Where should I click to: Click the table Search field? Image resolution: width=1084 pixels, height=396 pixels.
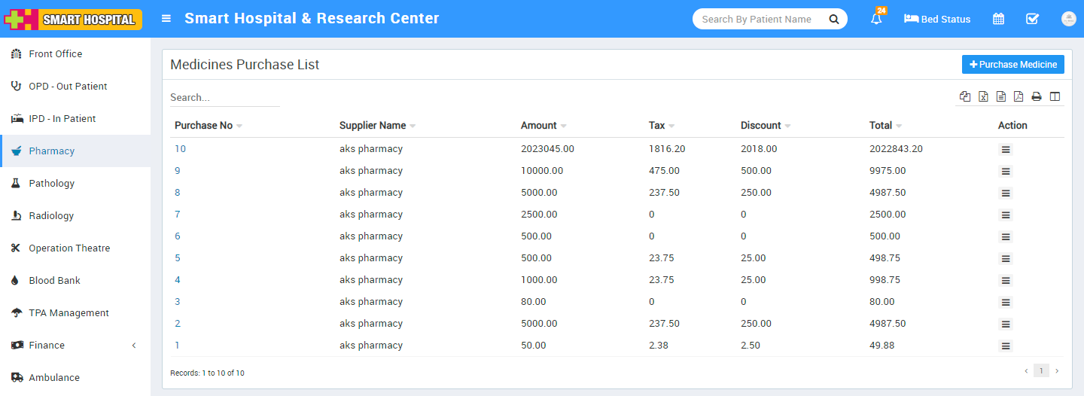224,98
